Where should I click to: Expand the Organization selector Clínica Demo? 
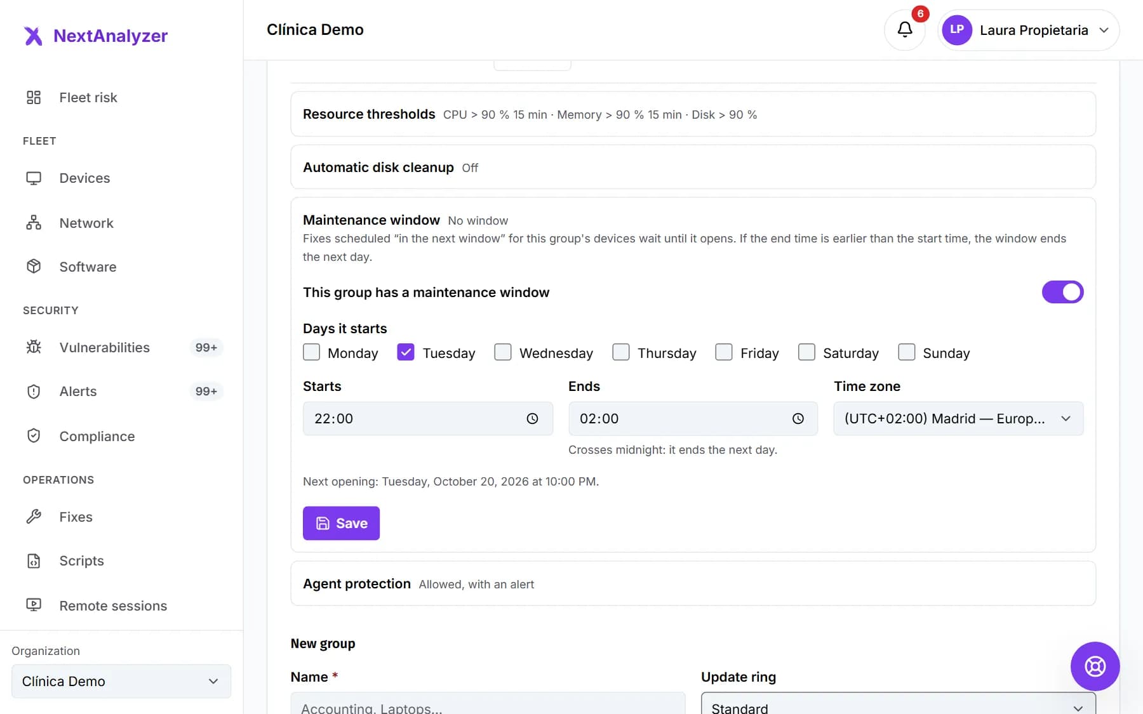pyautogui.click(x=121, y=681)
